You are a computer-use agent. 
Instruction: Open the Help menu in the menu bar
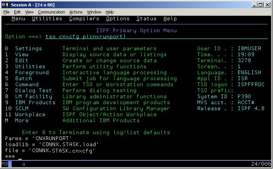110,12
